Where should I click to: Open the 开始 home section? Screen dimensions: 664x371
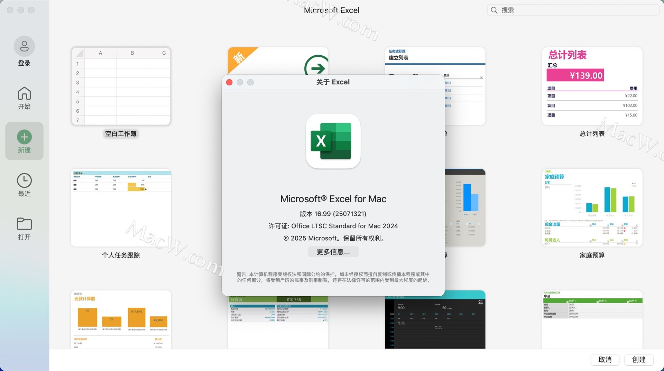pos(24,98)
